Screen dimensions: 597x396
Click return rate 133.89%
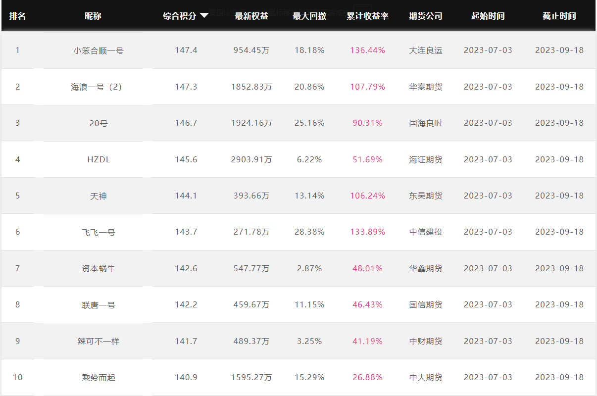367,232
